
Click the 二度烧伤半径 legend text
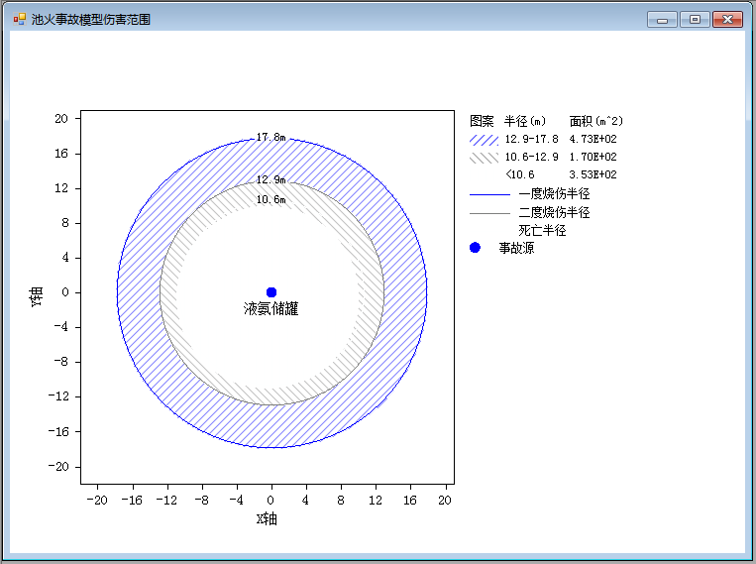(555, 212)
